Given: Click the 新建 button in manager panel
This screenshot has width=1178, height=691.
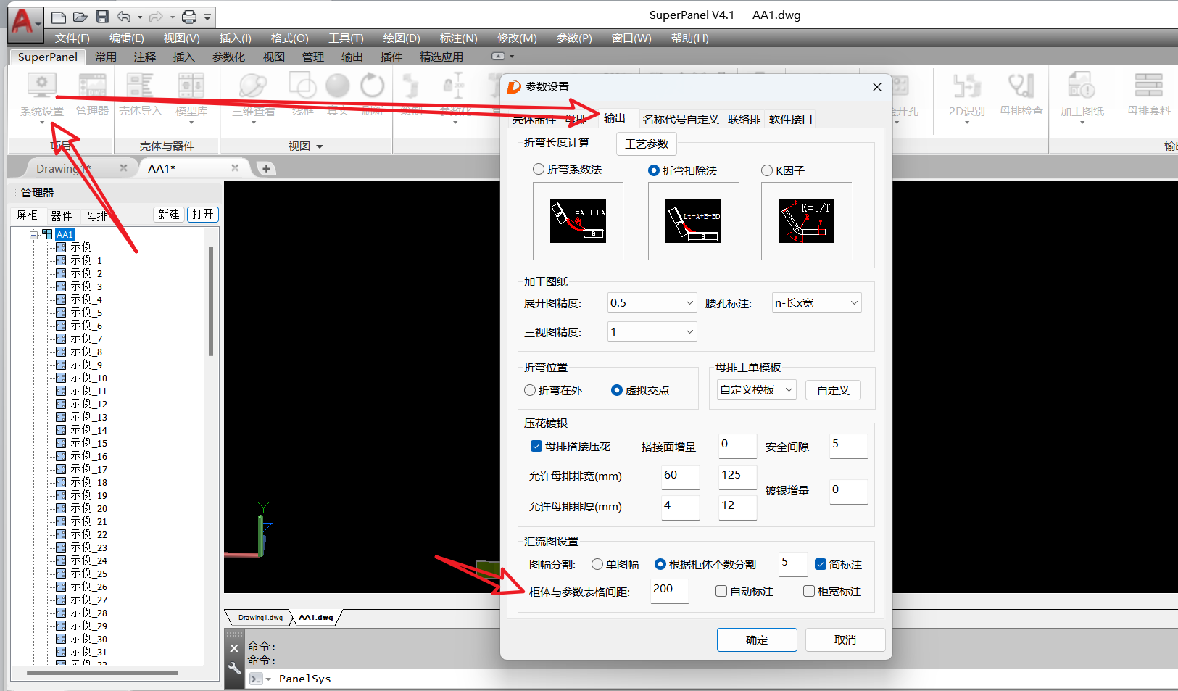Looking at the screenshot, I should [169, 214].
